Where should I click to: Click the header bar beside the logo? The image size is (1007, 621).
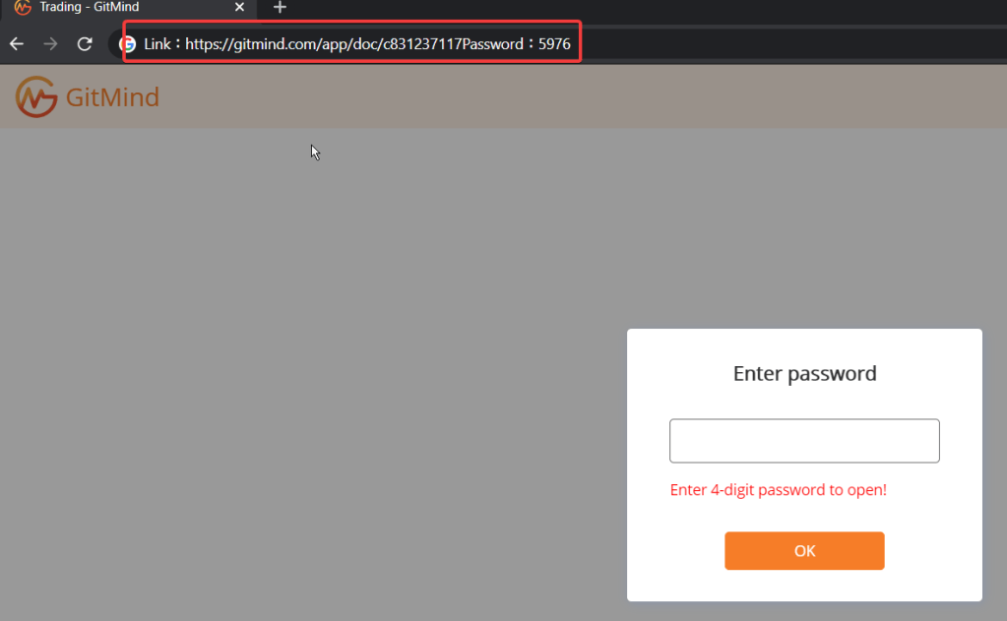pyautogui.click(x=578, y=96)
